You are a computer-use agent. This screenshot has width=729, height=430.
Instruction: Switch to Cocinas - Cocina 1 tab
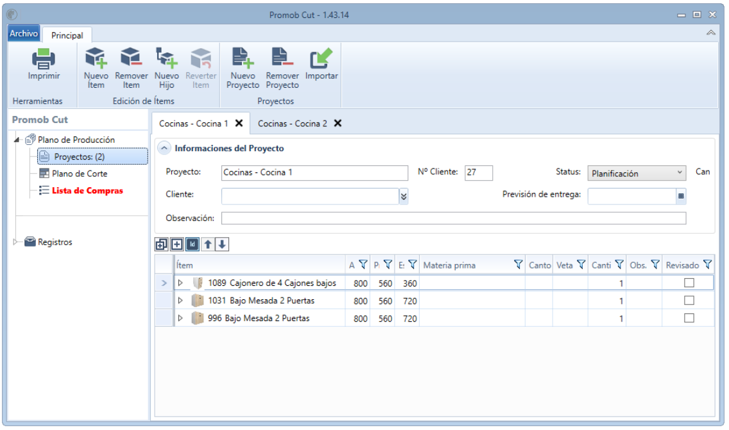[x=193, y=124]
